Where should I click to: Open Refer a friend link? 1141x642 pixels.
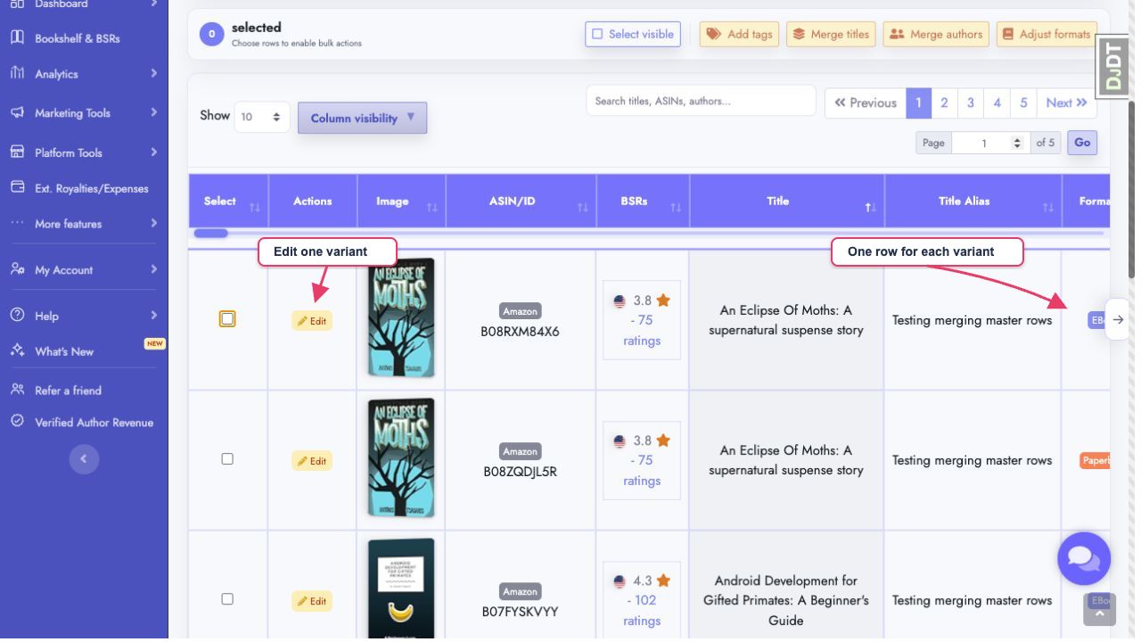(68, 391)
